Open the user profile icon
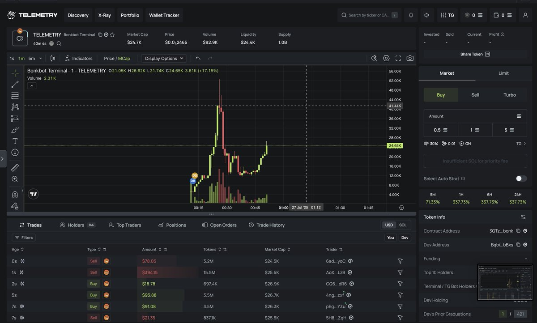The image size is (537, 323). [x=525, y=15]
